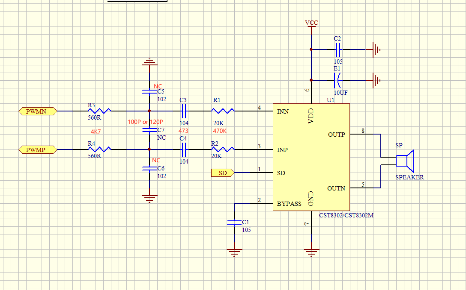The height and width of the screenshot is (290, 466).
Task: Click the 105 value under C2
Action: click(x=338, y=62)
